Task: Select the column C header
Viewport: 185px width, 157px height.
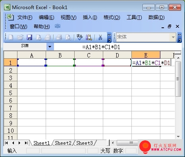Action: [89, 55]
